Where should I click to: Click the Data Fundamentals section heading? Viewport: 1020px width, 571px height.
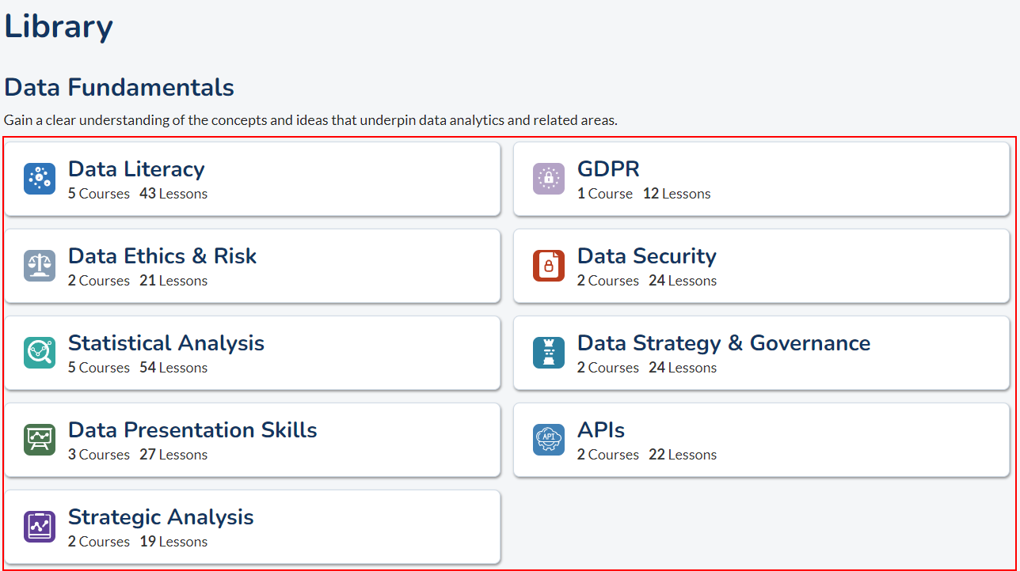pos(119,87)
